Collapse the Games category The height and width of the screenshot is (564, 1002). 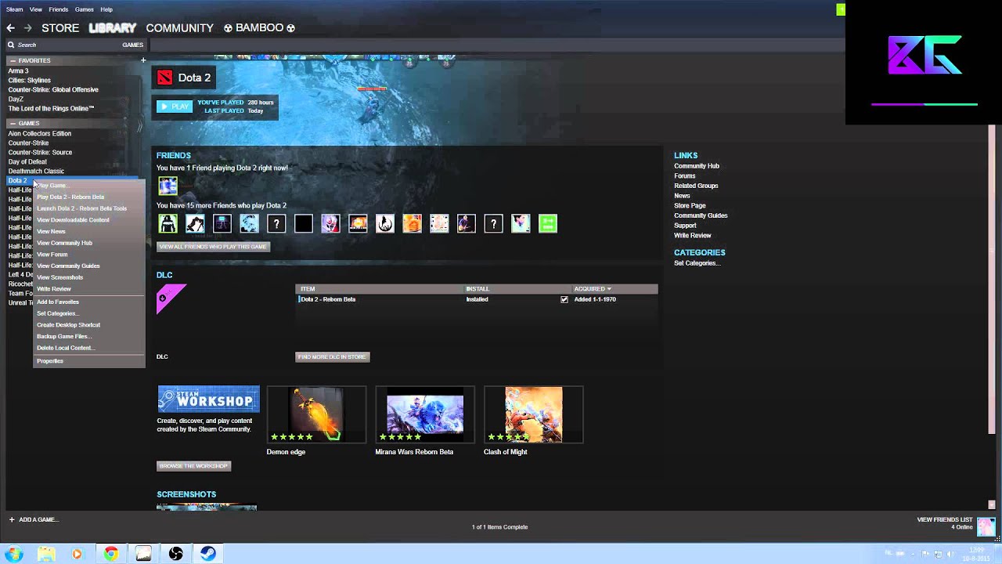[x=13, y=123]
